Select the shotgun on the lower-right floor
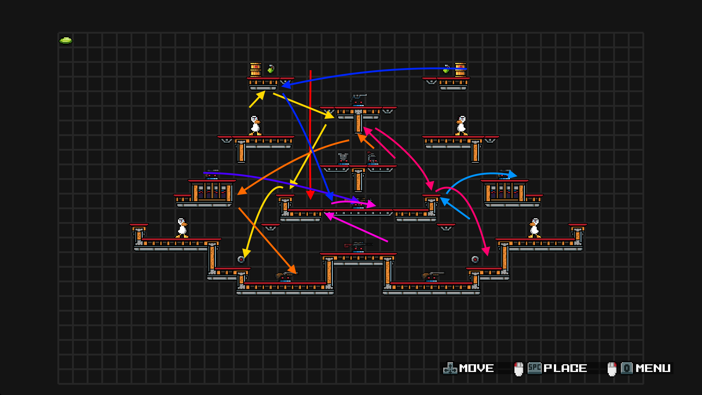 point(432,275)
